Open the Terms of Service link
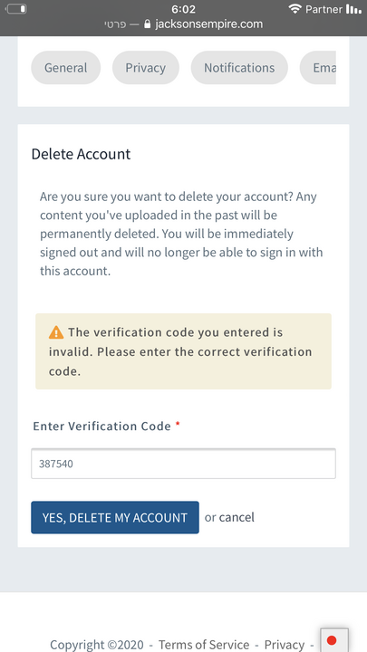The image size is (367, 652). point(204,645)
